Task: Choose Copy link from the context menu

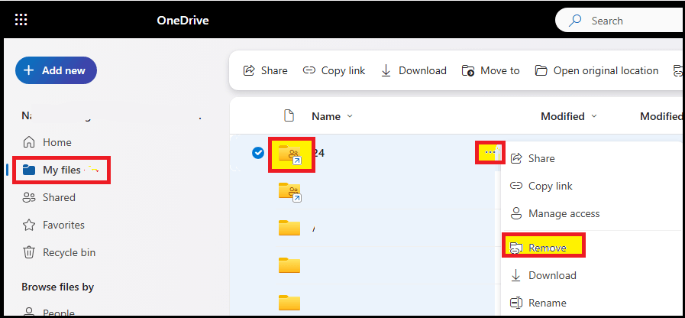Action: 541,186
